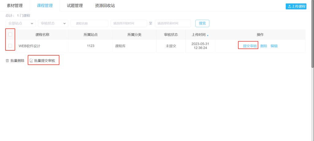Open the 审核状态 filter dropdown
The width and height of the screenshot is (314, 141).
coord(53,23)
